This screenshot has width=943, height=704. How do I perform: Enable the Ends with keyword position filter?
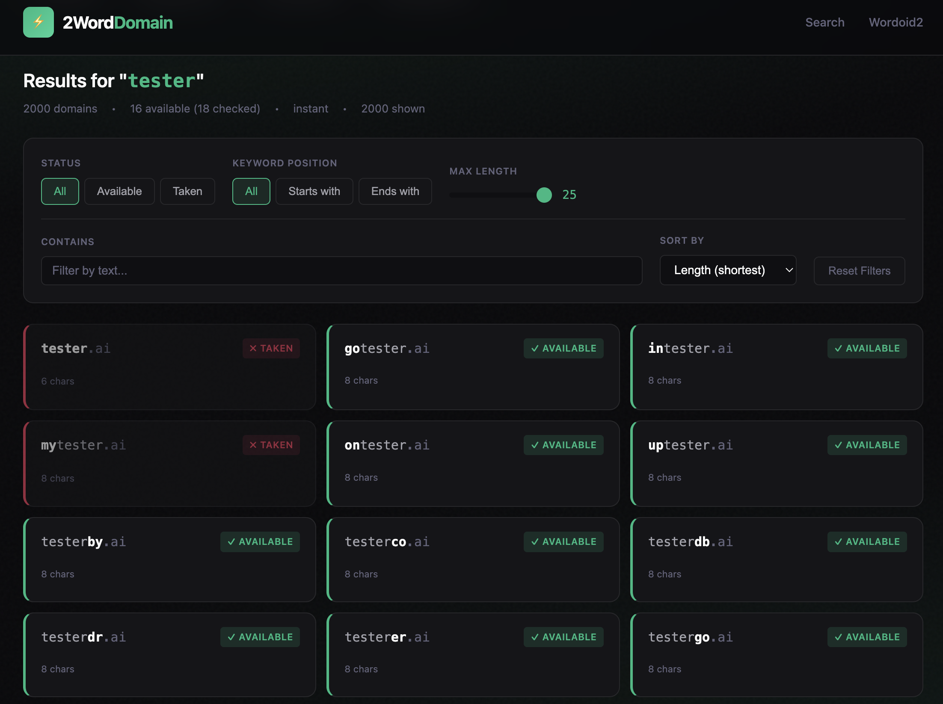(395, 191)
